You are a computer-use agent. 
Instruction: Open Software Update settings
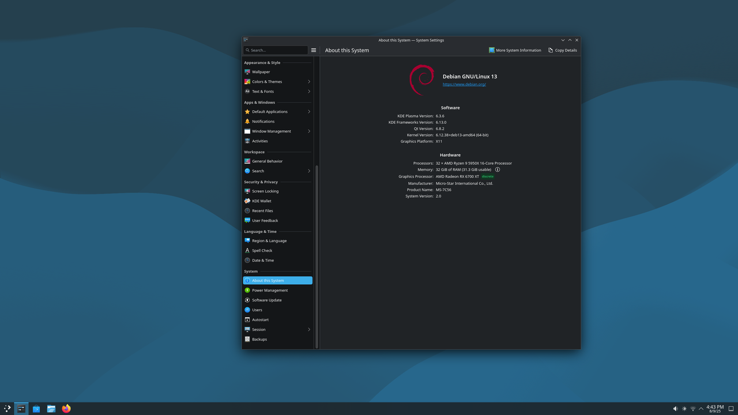277,300
